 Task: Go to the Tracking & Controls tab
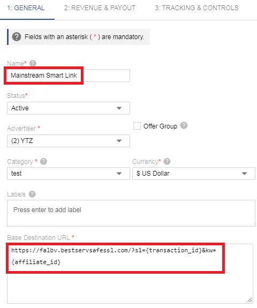pyautogui.click(x=196, y=8)
